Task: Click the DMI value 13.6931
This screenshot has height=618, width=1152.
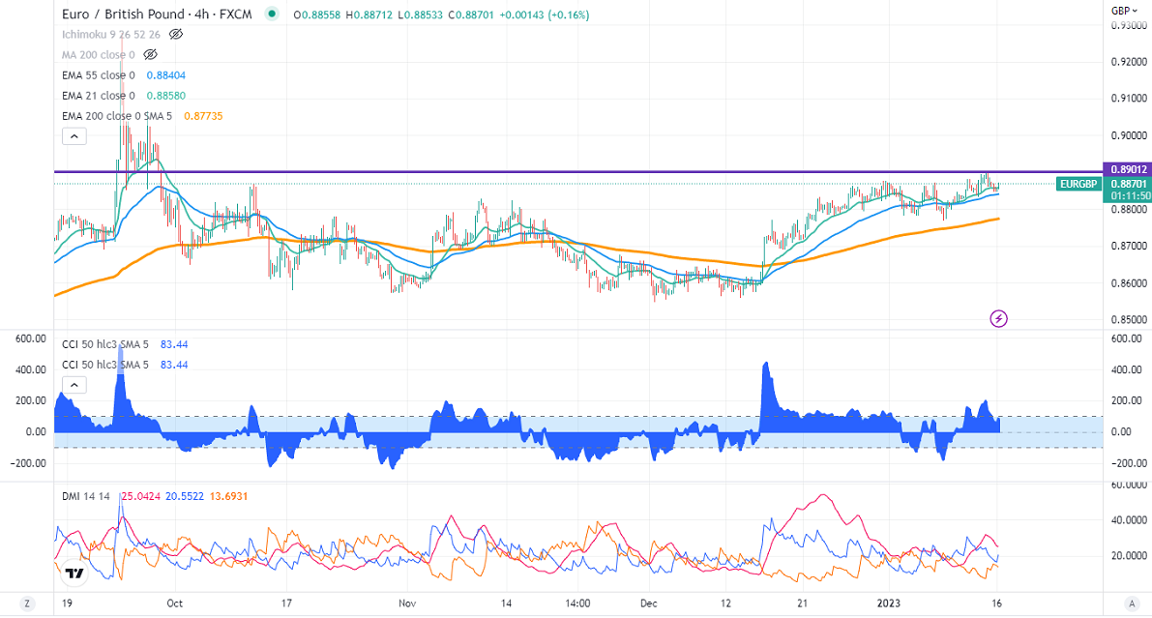Action: tap(228, 496)
